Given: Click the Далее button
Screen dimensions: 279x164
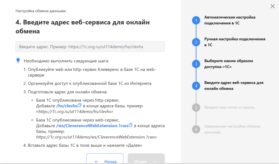Looking at the screenshot, I should 146,159.
